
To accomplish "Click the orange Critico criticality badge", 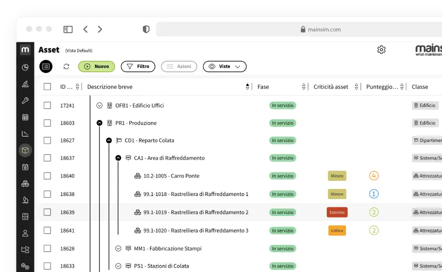I will point(337,230).
